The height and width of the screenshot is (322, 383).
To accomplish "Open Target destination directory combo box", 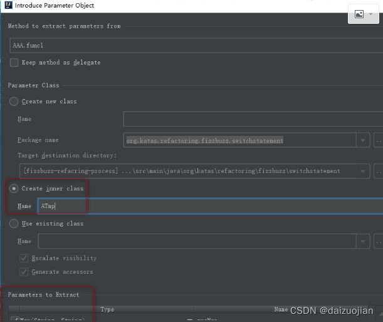I will [194, 171].
